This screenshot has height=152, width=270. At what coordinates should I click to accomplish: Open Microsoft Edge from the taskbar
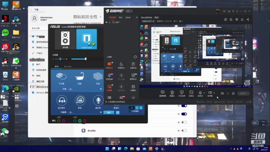click(x=126, y=149)
